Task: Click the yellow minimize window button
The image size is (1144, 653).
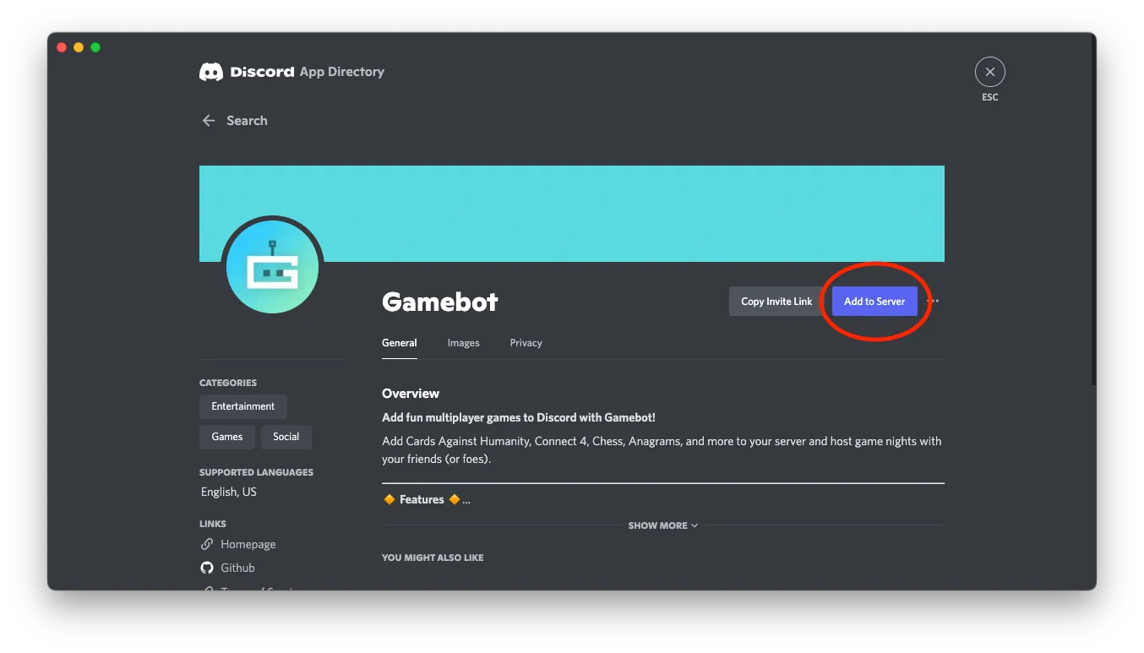Action: [x=79, y=47]
